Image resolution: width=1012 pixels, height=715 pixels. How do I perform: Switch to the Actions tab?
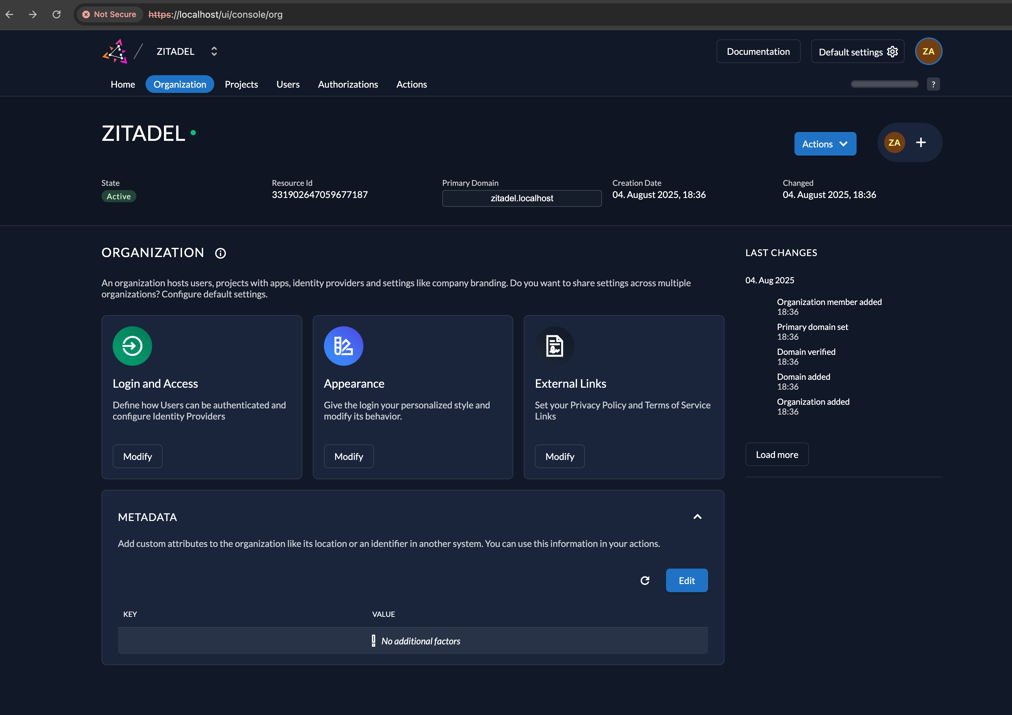pos(412,84)
